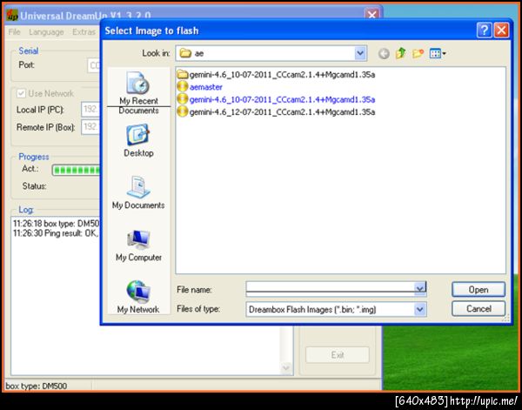Click the dialog Help question-mark button
Viewport: 522px width, 410px height.
485,30
